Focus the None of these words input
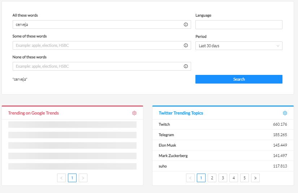Screen dimensions: 298x193 [98, 66]
